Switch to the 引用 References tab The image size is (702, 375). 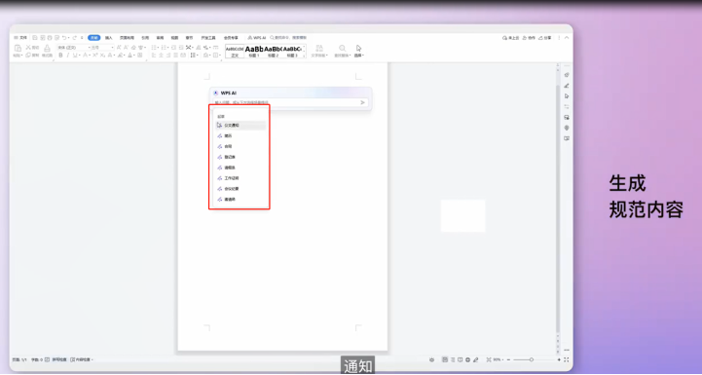click(x=145, y=38)
